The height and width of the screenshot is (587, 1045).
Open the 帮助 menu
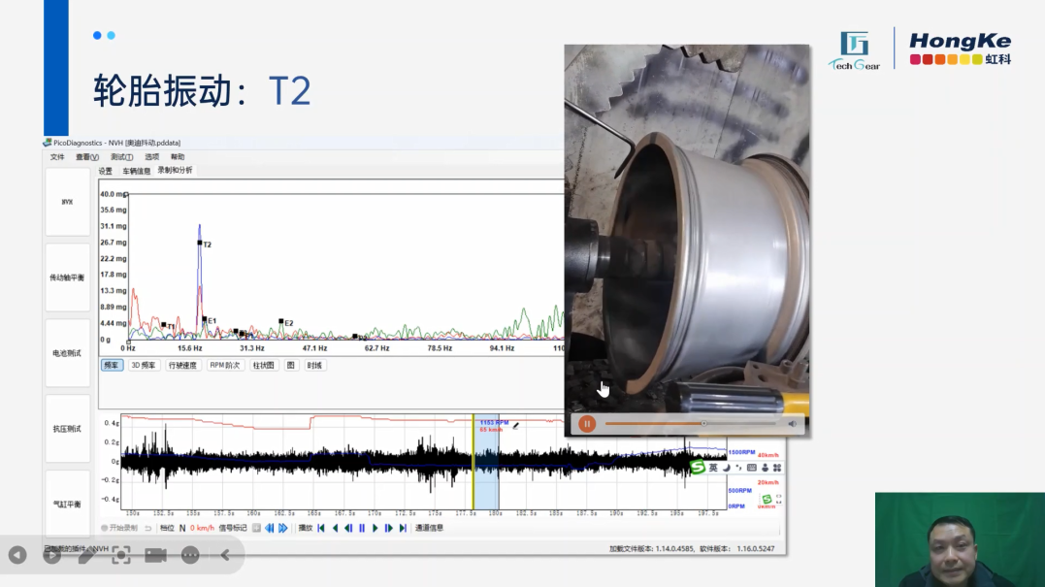tap(178, 157)
